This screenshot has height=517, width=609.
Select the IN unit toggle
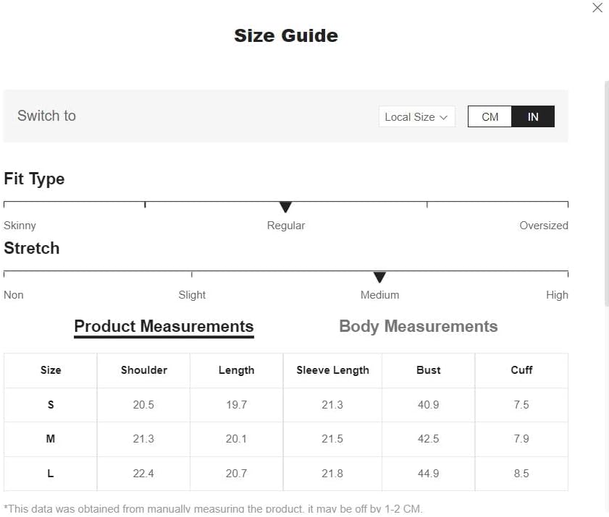tap(533, 116)
